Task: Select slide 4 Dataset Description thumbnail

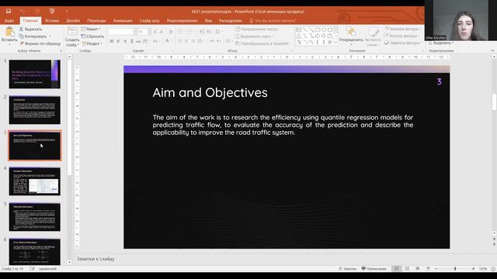Action: [34, 181]
